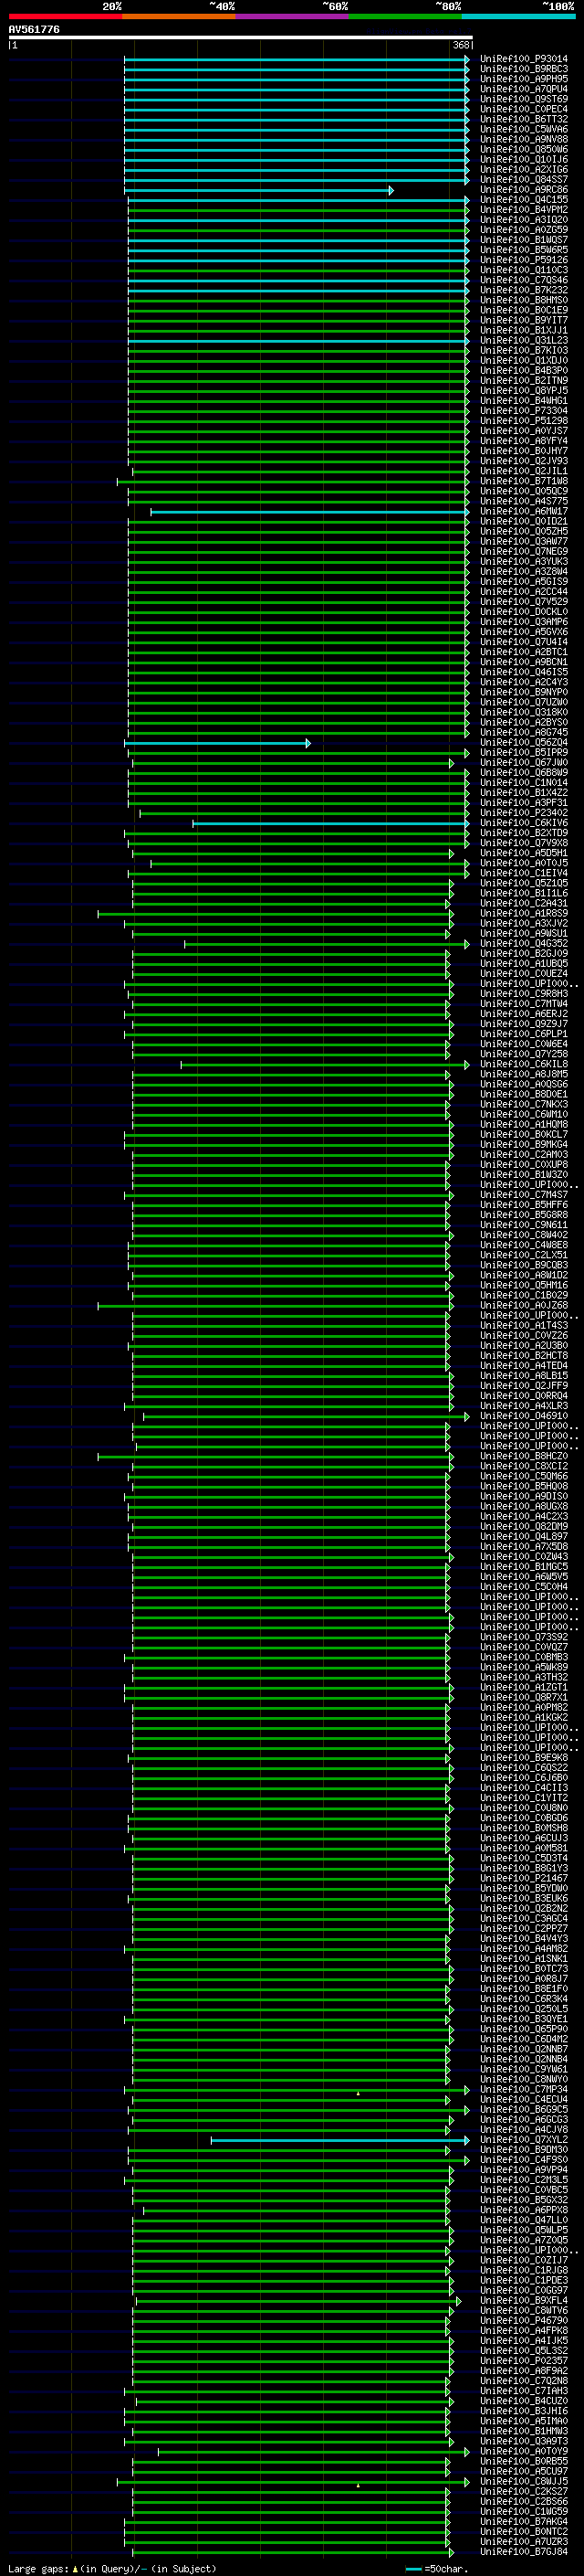Select hit label UniRef100_Q31L23
Screen dimensions: 584x2576
coord(524,341)
